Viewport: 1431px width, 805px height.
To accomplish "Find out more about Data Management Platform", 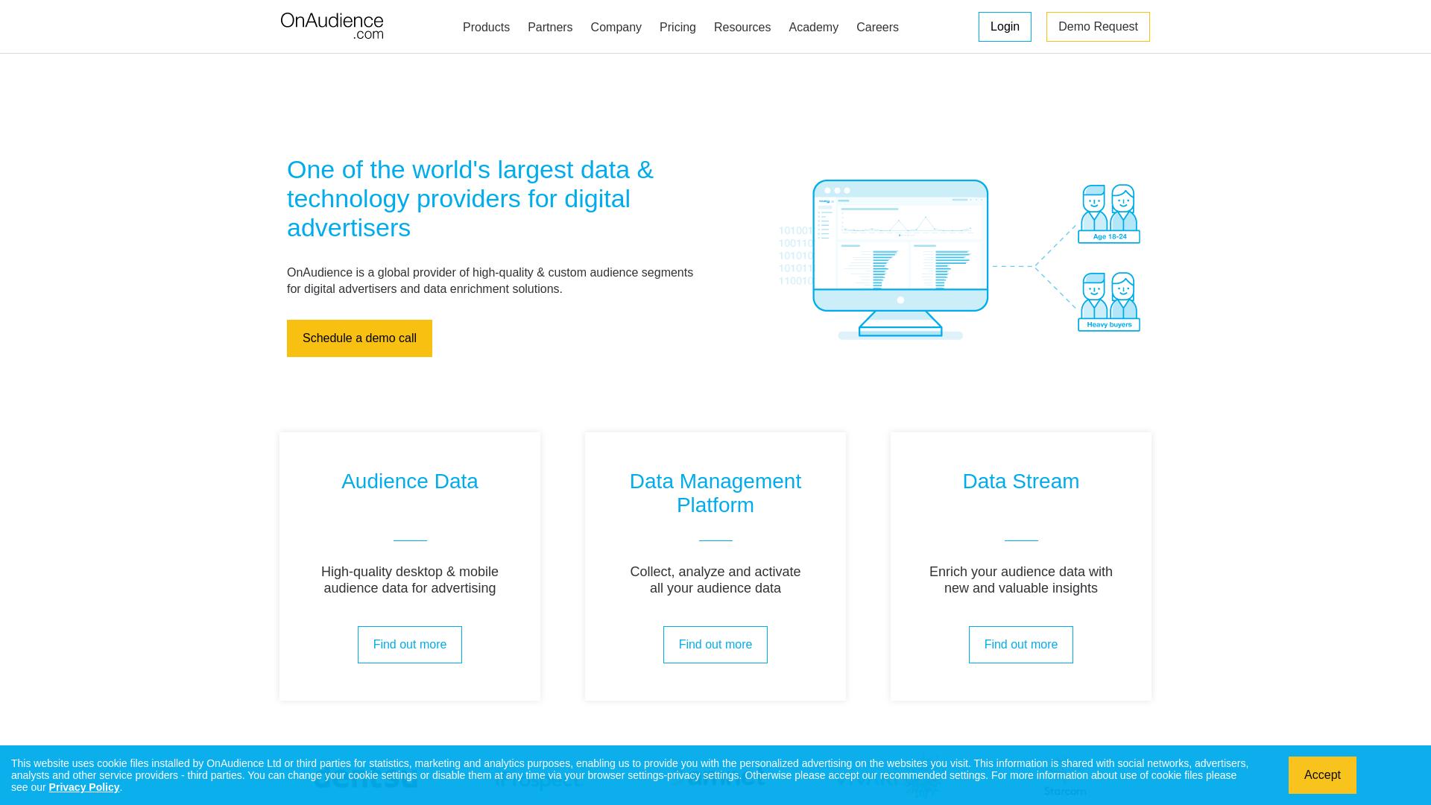I will click(x=715, y=645).
